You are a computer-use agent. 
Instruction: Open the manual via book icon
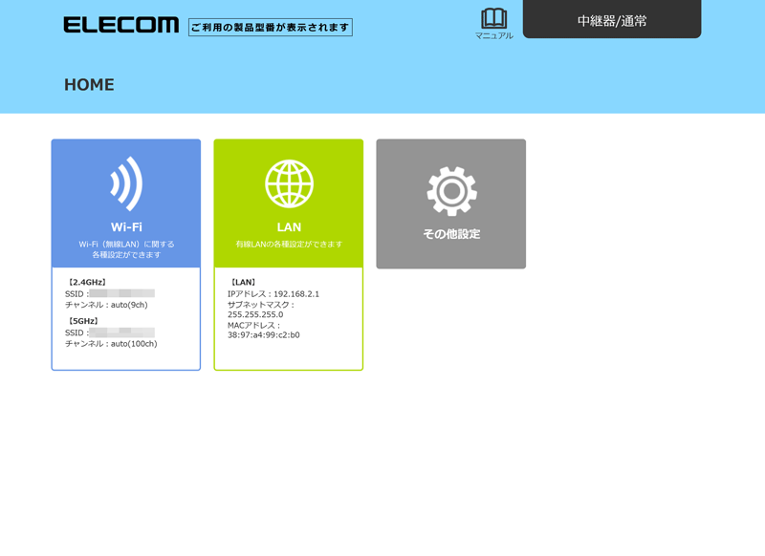click(493, 18)
